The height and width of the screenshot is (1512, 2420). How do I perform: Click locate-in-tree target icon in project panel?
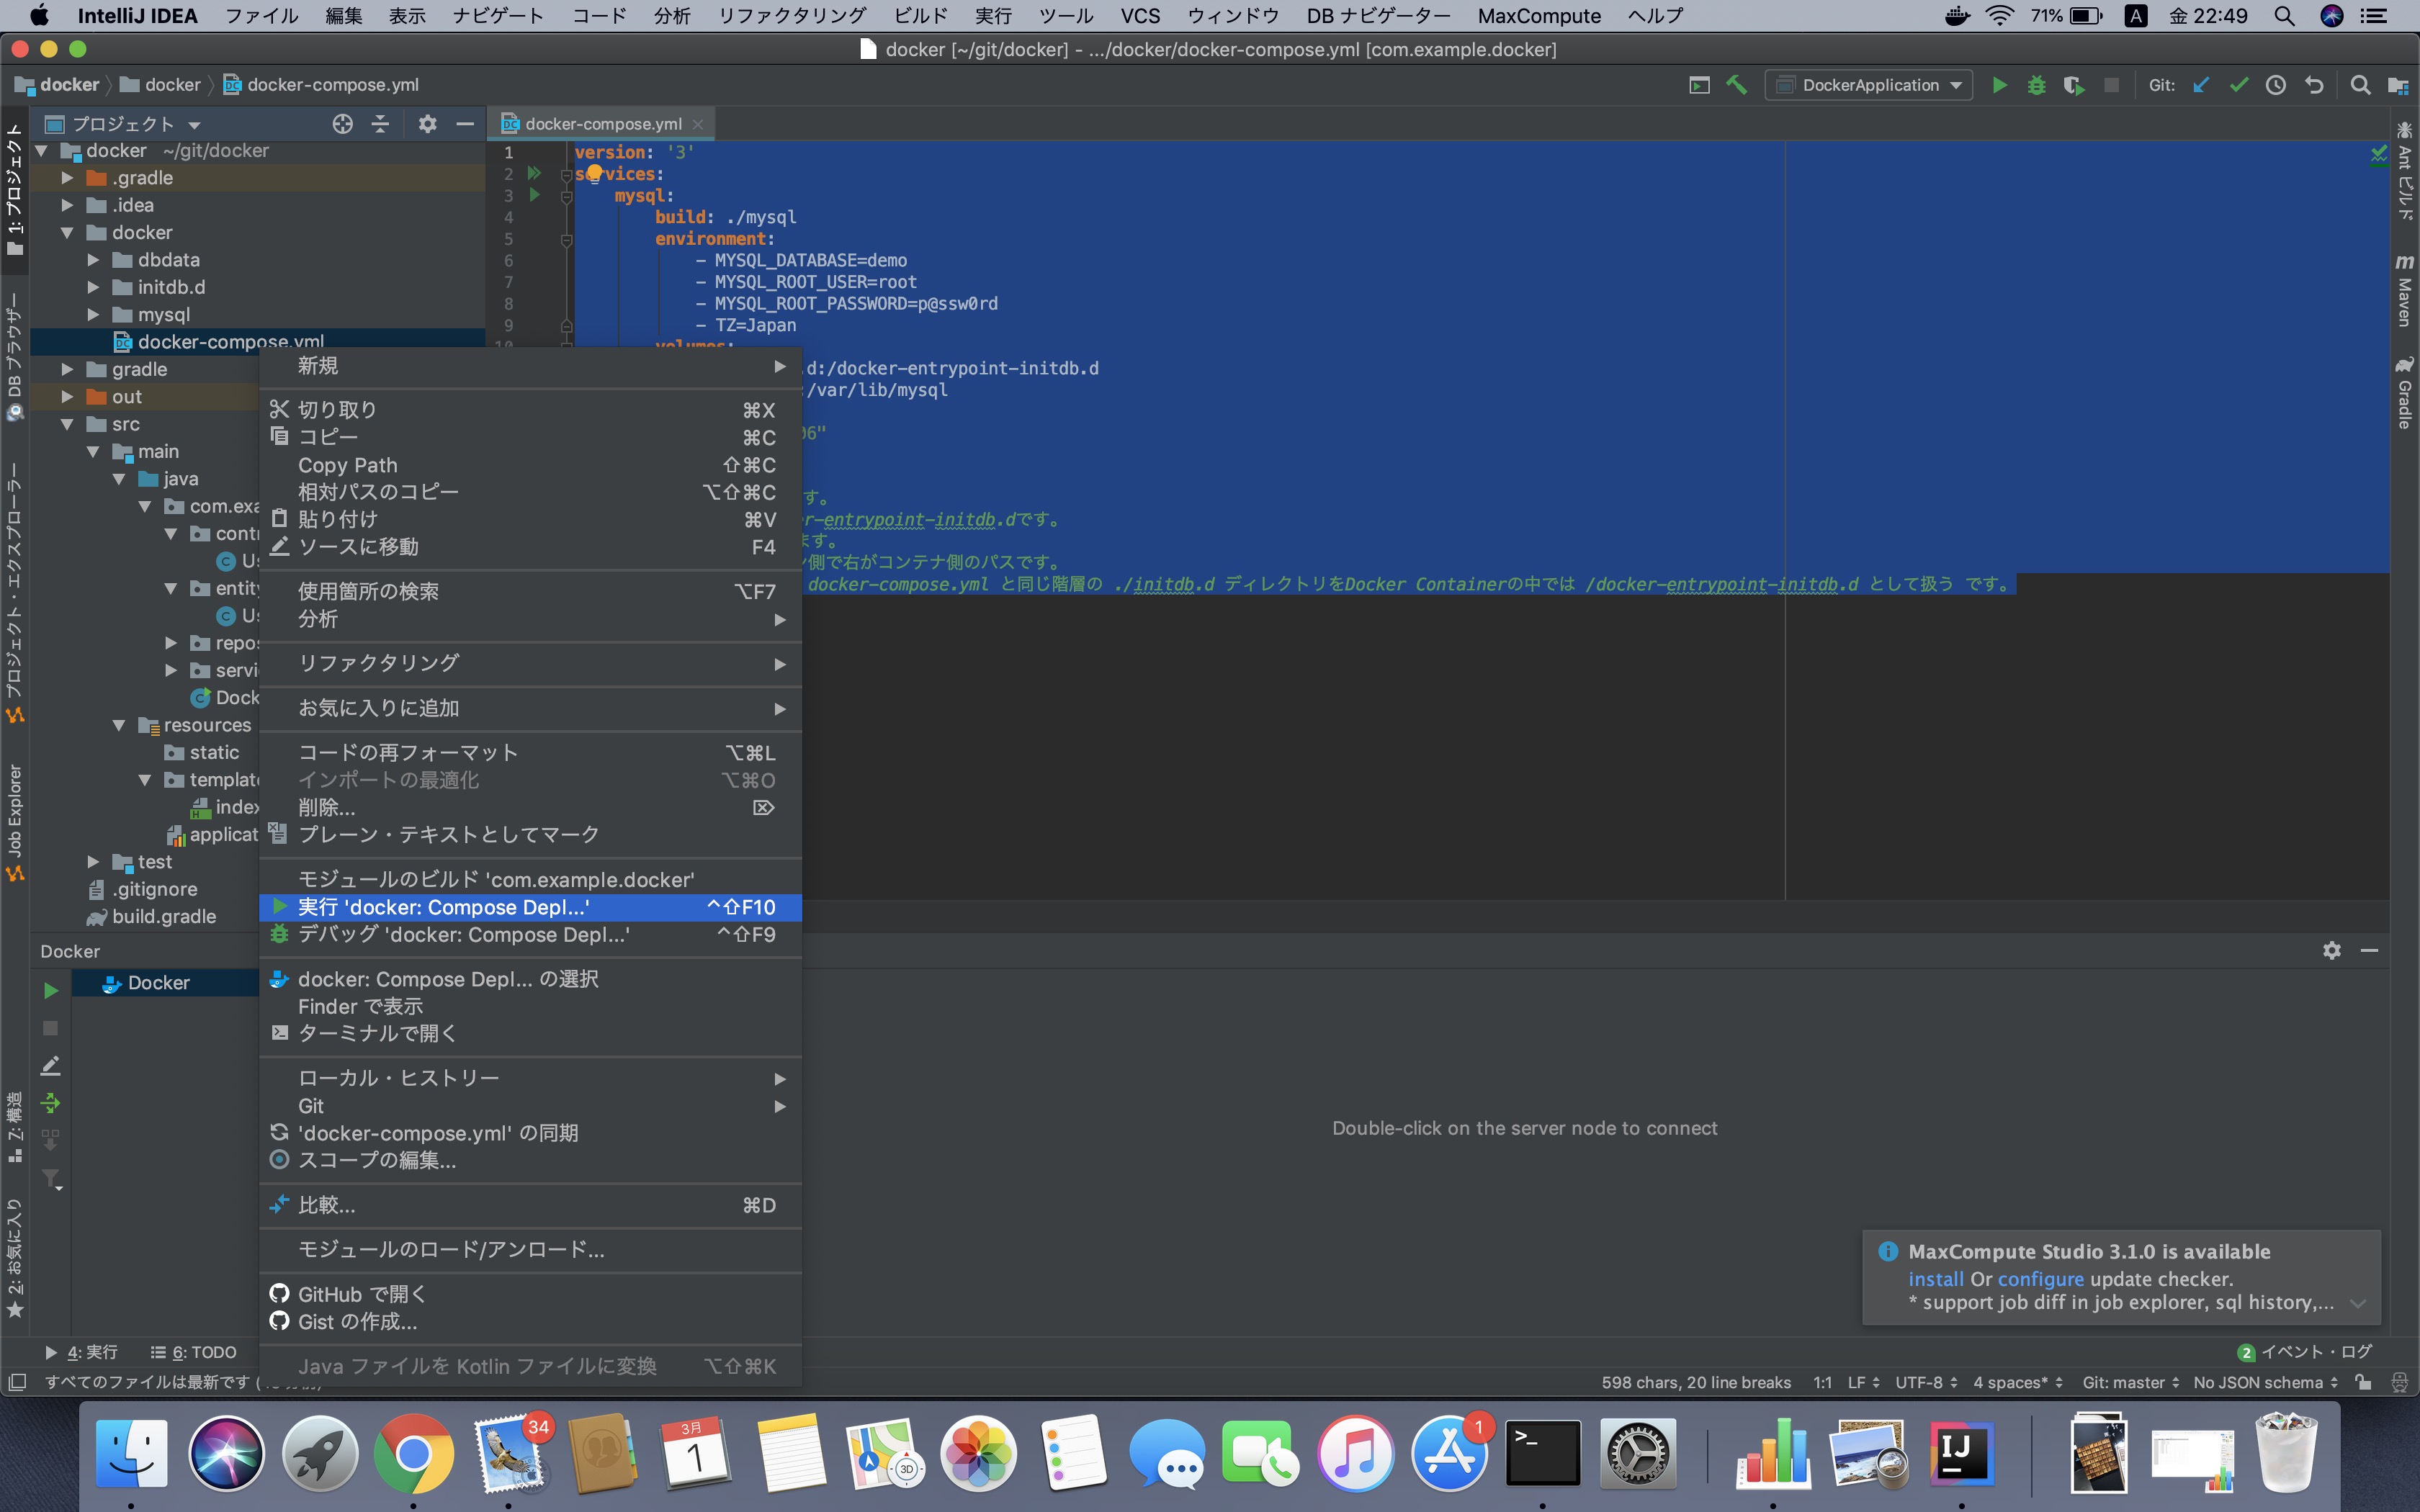pos(342,124)
